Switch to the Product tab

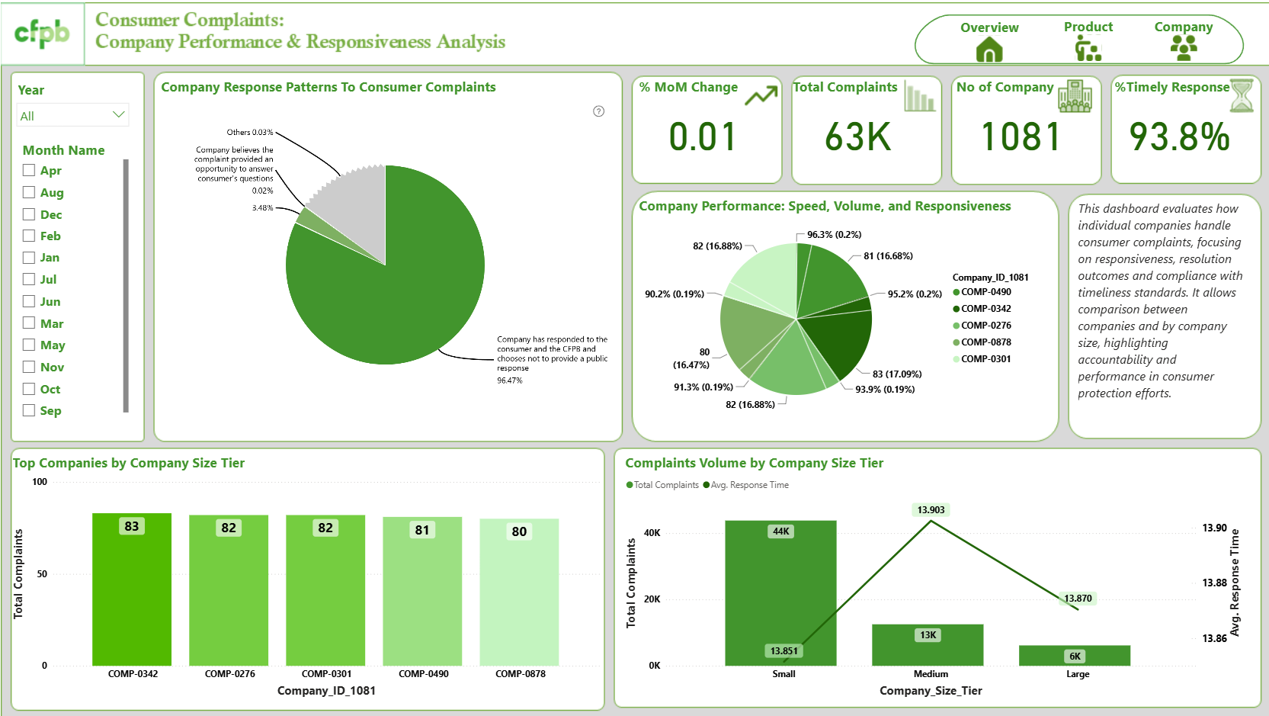1088,27
